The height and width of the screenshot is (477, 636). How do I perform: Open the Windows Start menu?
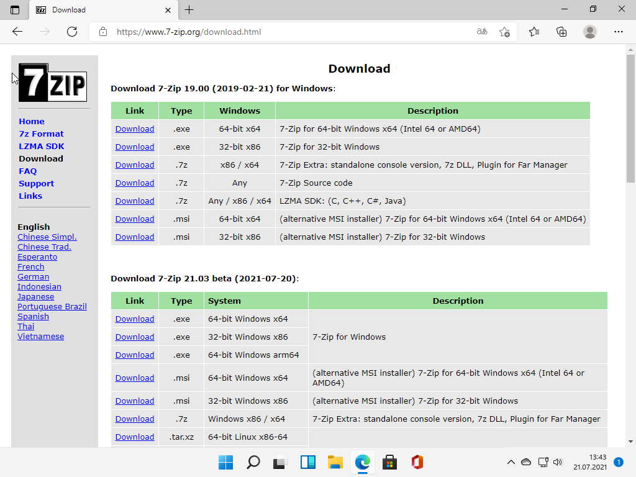225,462
